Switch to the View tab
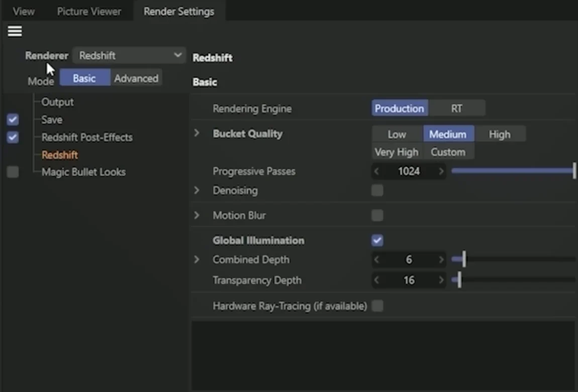 (x=24, y=12)
